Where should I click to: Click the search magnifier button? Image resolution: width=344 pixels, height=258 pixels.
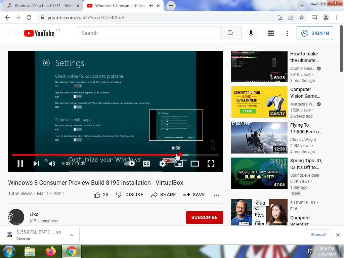click(x=230, y=33)
